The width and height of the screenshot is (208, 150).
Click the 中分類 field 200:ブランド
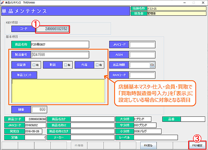click(145, 125)
